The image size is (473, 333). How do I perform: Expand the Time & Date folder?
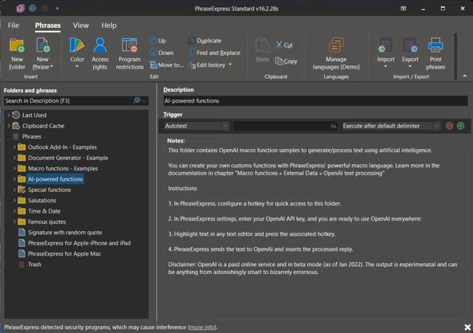pos(14,211)
